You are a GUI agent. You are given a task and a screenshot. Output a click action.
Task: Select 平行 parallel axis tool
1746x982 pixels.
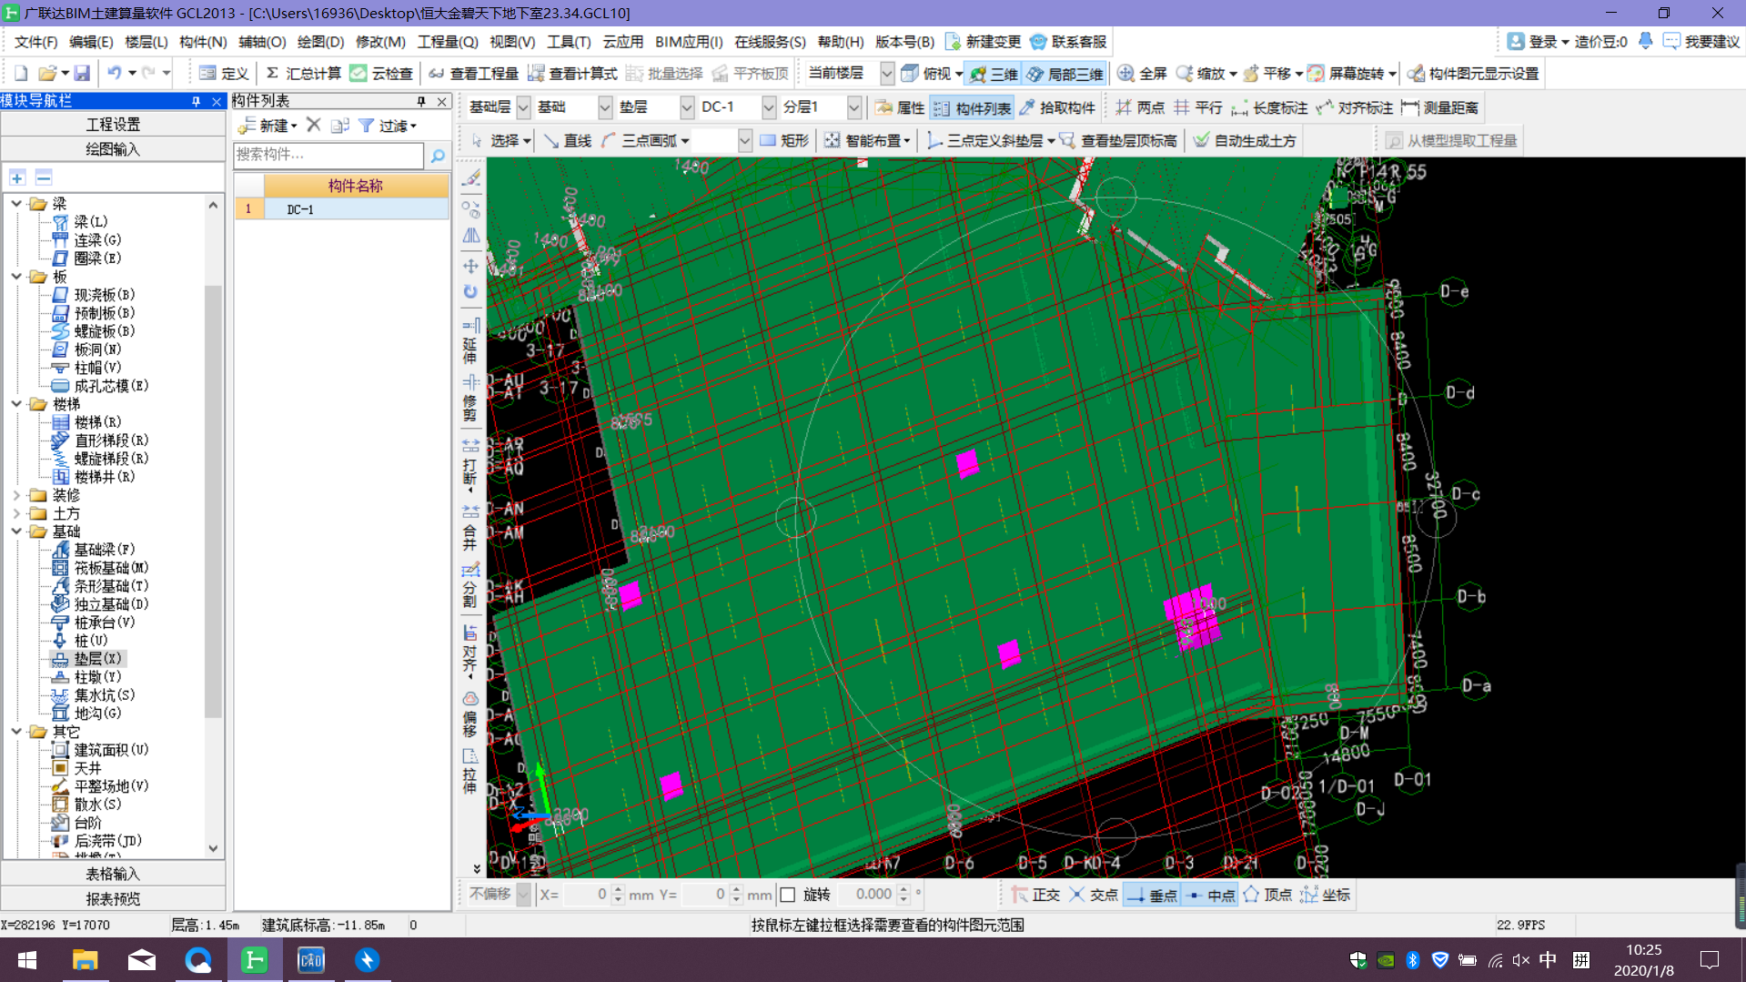pyautogui.click(x=1198, y=107)
